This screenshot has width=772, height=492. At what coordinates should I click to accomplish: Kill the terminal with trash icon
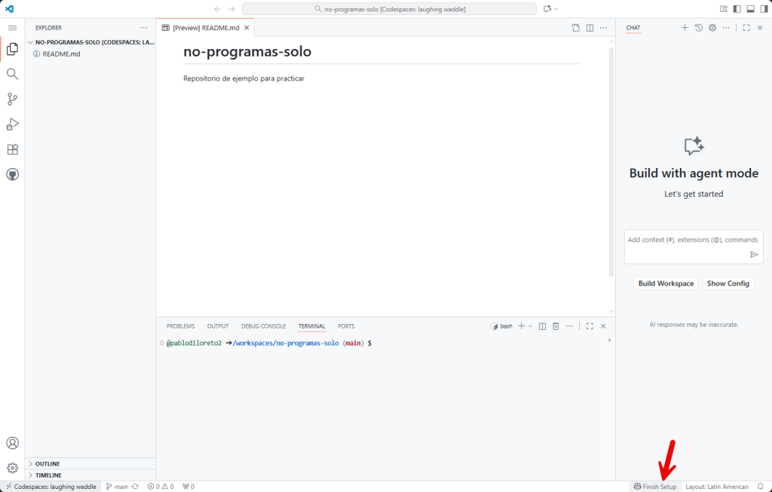556,326
